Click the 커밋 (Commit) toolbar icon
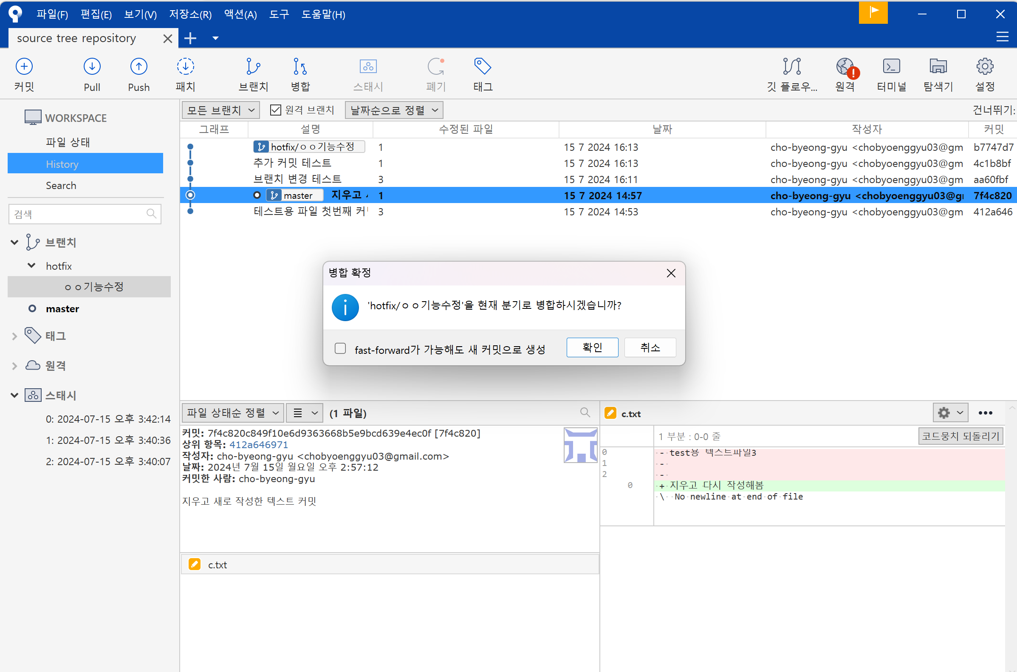The image size is (1017, 672). tap(24, 74)
